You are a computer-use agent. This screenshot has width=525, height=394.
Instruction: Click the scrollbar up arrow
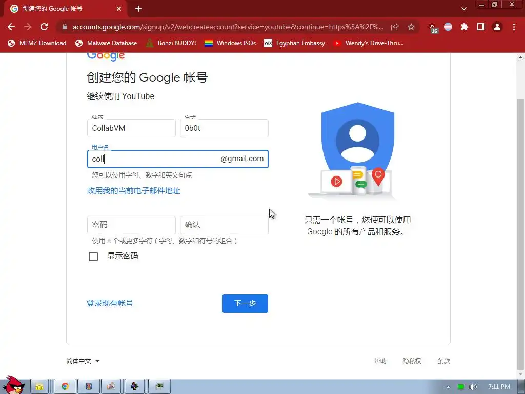521,57
